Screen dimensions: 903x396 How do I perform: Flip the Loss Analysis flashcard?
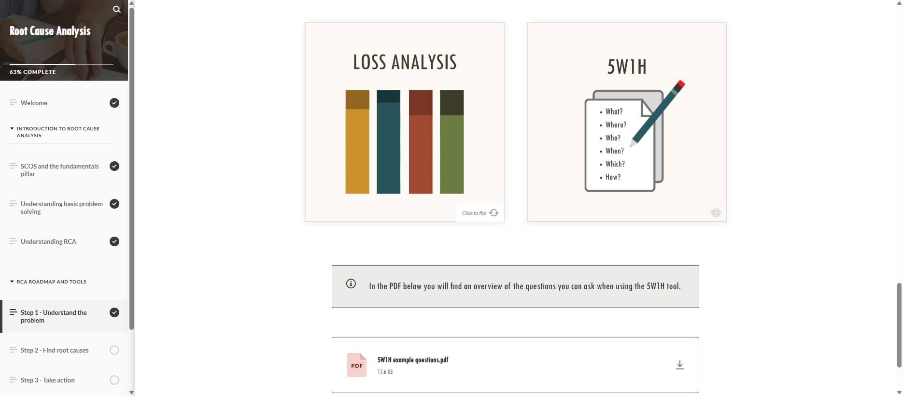pyautogui.click(x=405, y=122)
